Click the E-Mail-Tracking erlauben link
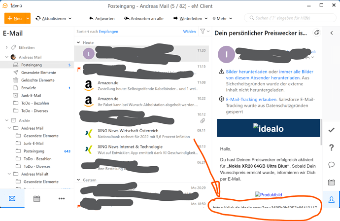The width and height of the screenshot is (340, 221). click(x=251, y=100)
